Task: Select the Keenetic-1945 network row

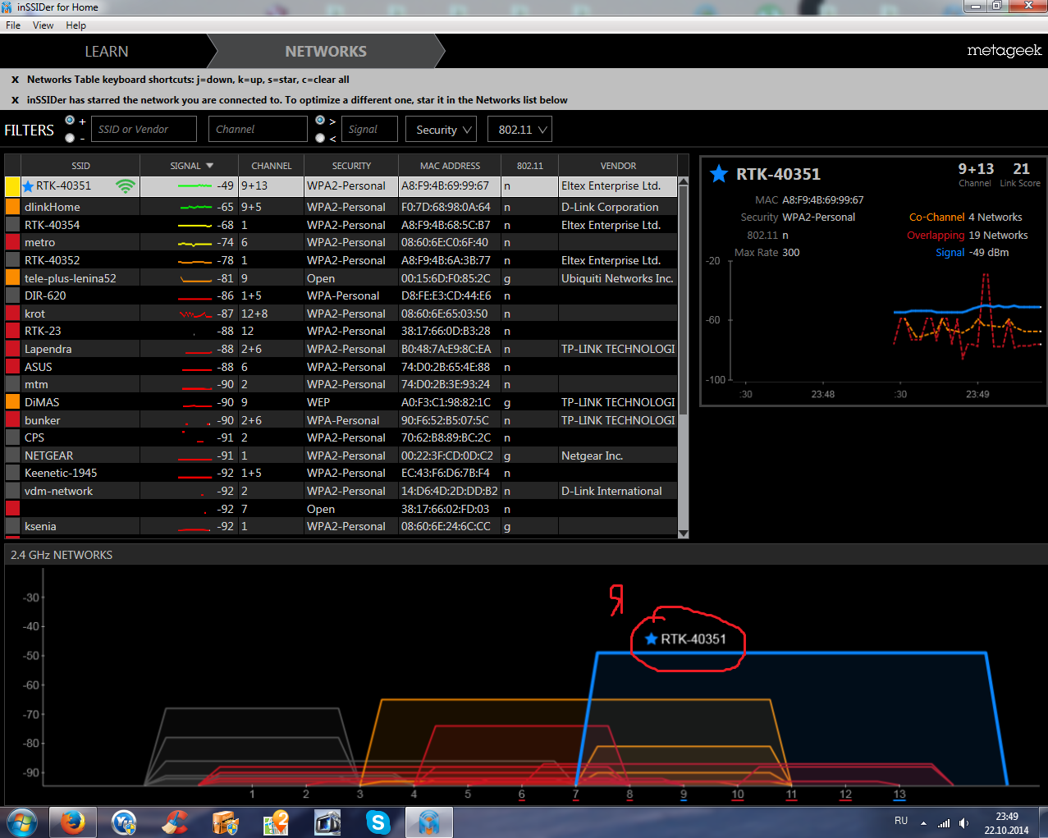Action: pos(341,473)
